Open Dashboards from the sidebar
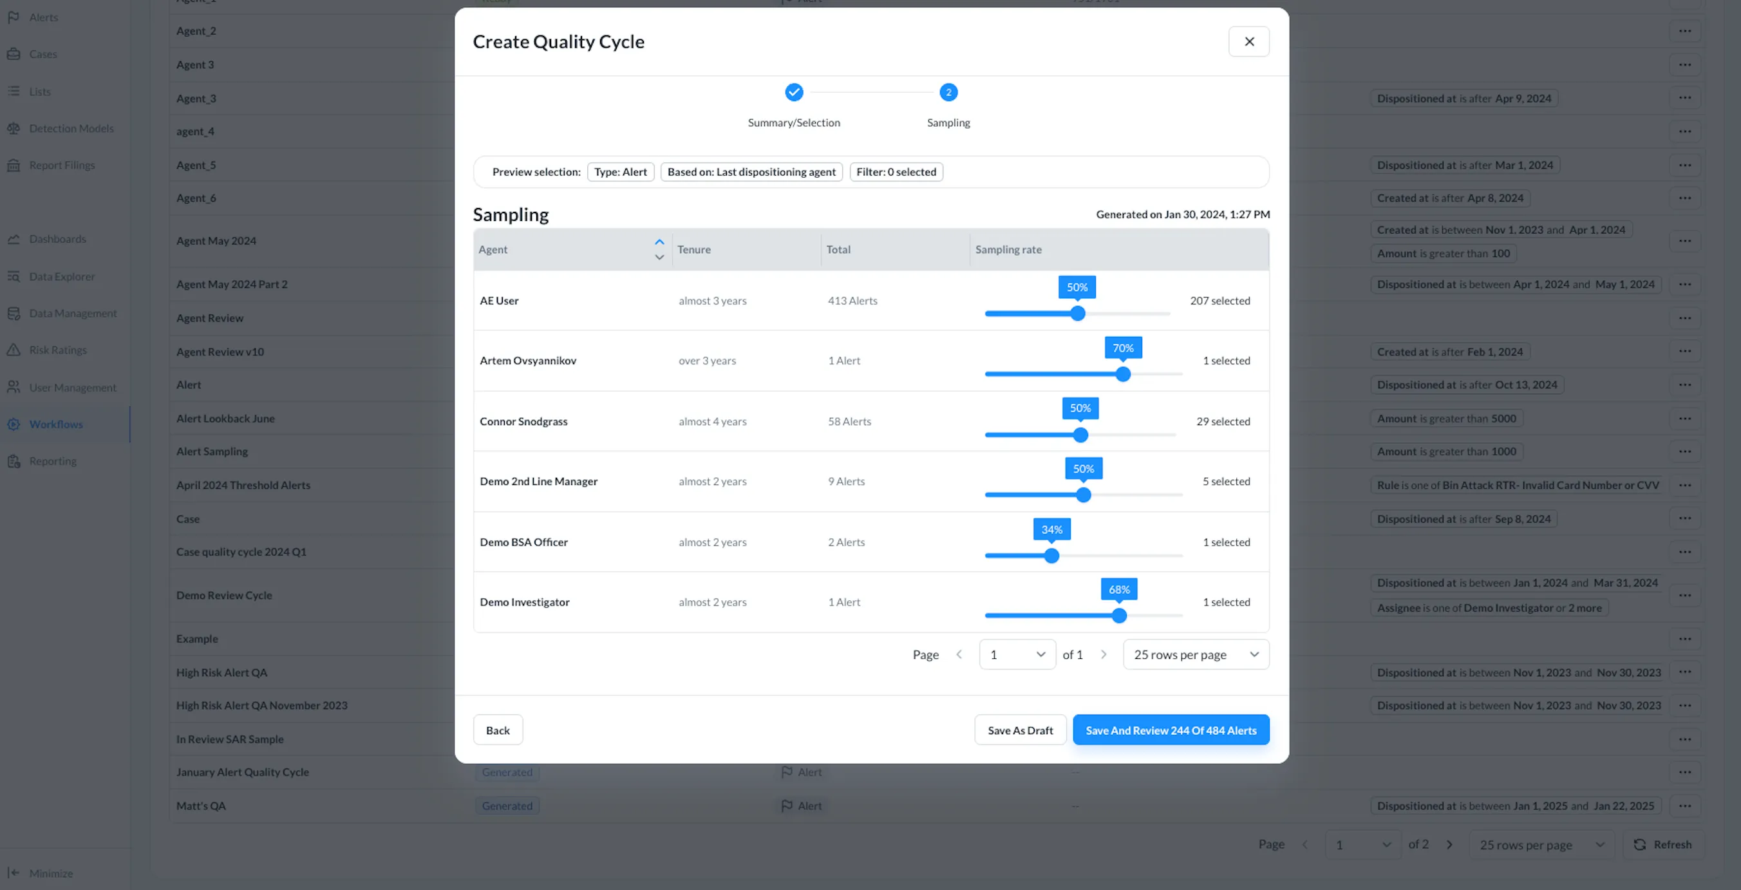 pos(14,238)
